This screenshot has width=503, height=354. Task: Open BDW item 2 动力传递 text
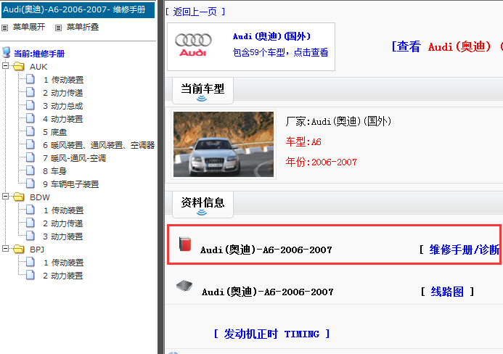click(x=63, y=223)
